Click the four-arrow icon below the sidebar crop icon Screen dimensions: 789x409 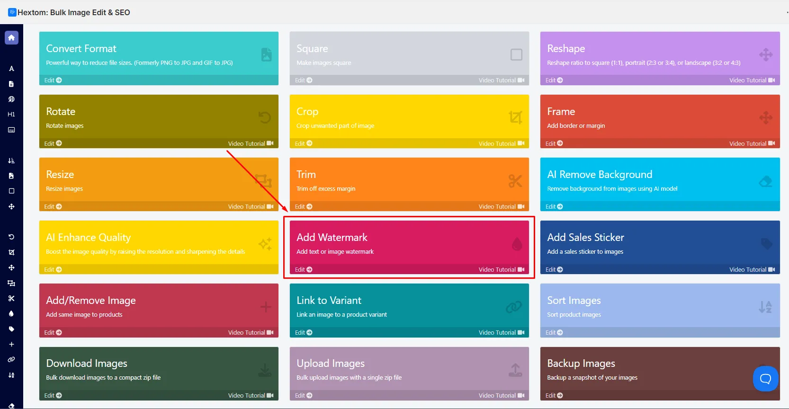coord(11,267)
